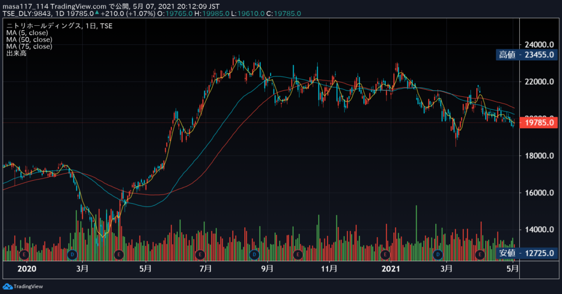This screenshot has height=294, width=562.
Task: Open the earnings E marker between 3月 and 5月 2021
Action: click(480, 255)
